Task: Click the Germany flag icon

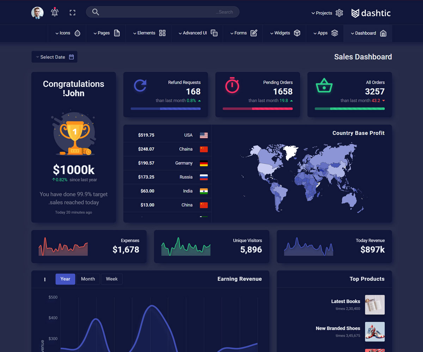Action: tap(204, 163)
